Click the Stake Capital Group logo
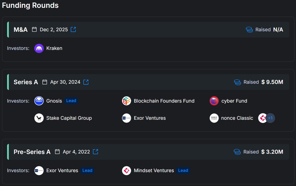The height and width of the screenshot is (186, 296). 39,118
